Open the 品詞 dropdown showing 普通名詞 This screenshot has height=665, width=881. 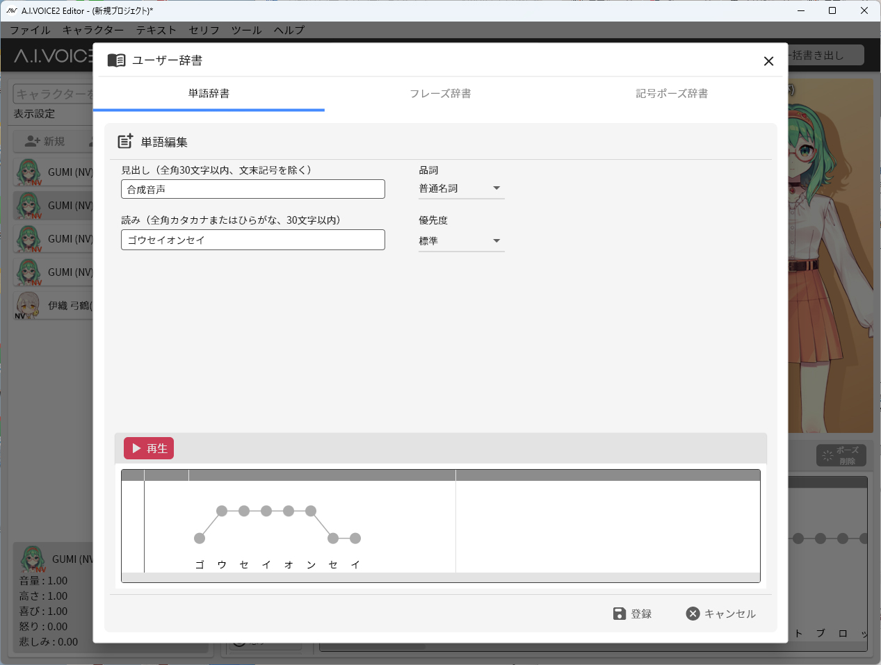pos(461,188)
